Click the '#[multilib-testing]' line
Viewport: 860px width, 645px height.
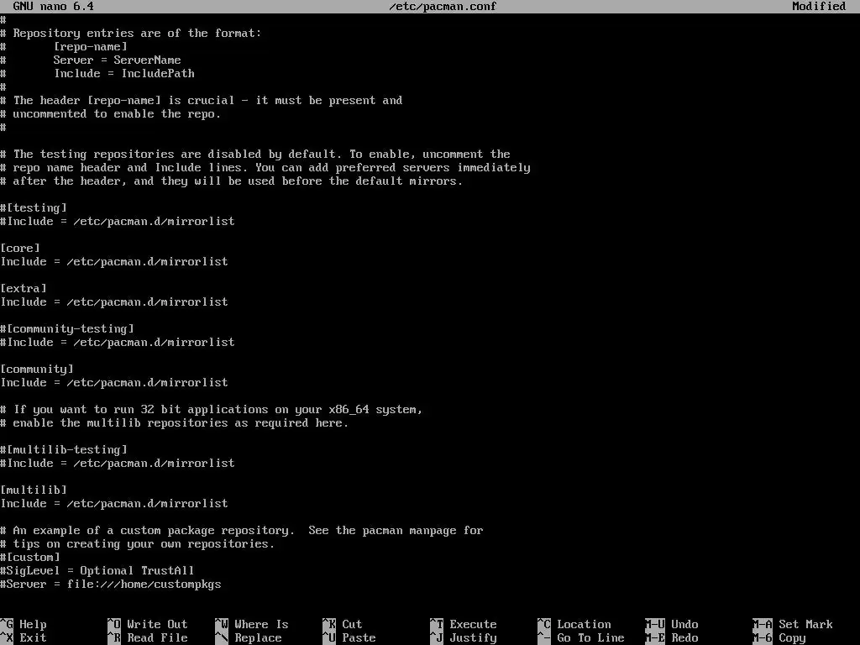[x=64, y=450]
